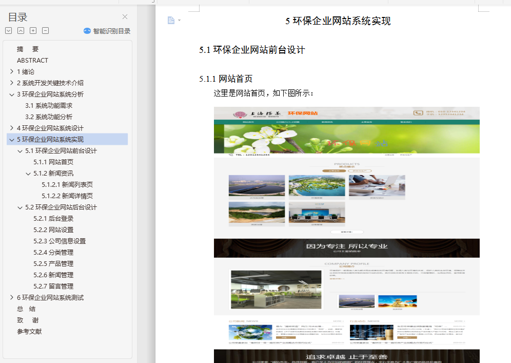Screen dimensions: 511x363
Task: Select 致 谢 in the outline
Action: [28, 320]
